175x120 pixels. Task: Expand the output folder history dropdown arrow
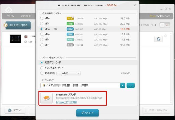123,86
